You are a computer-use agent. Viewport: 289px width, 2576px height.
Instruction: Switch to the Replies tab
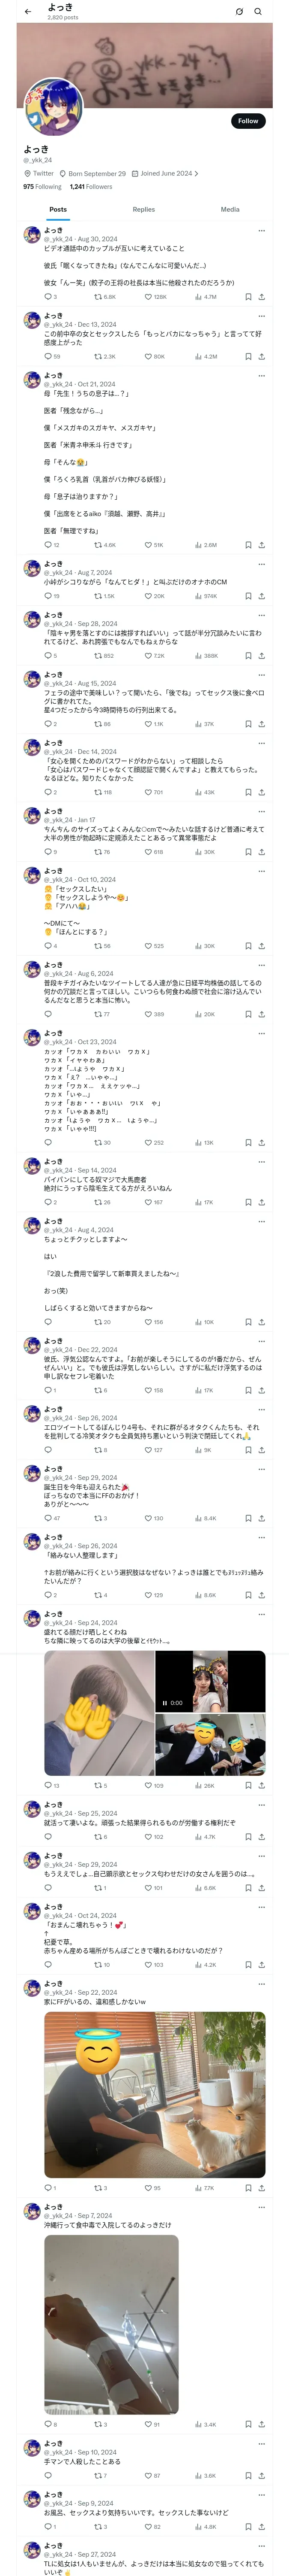coord(143,210)
